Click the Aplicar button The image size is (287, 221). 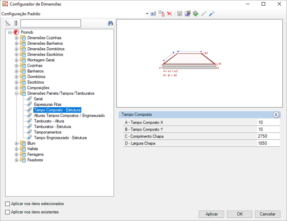coord(211,214)
